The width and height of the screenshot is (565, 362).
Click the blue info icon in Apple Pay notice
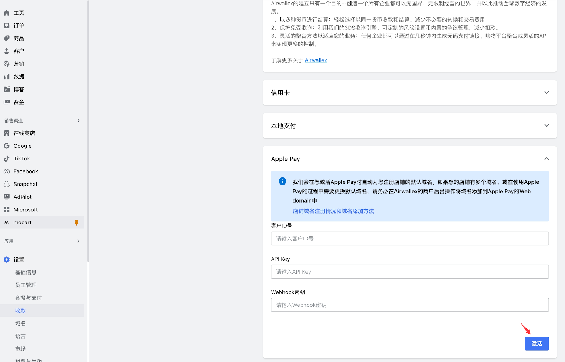282,181
